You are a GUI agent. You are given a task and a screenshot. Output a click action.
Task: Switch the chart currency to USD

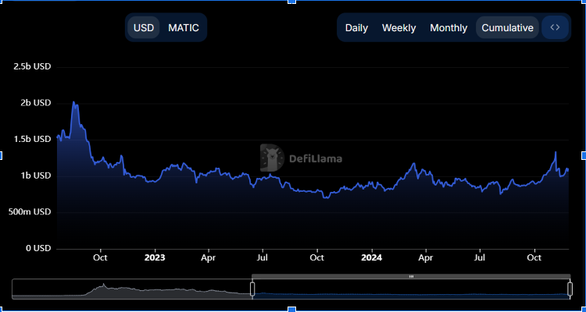pos(144,28)
